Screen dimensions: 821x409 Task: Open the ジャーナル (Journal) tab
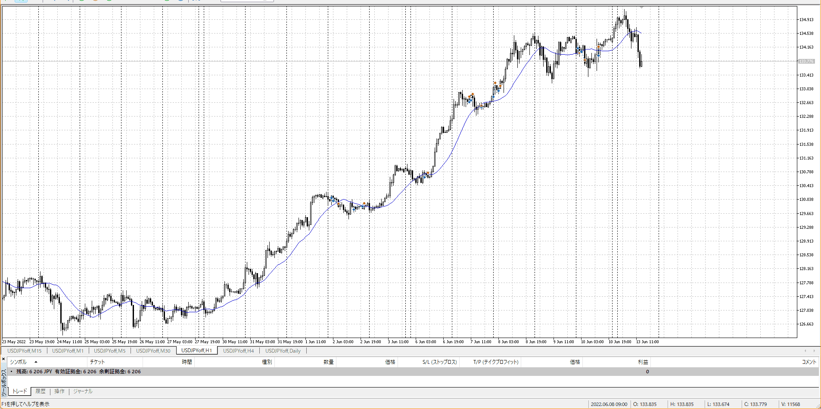pyautogui.click(x=83, y=391)
